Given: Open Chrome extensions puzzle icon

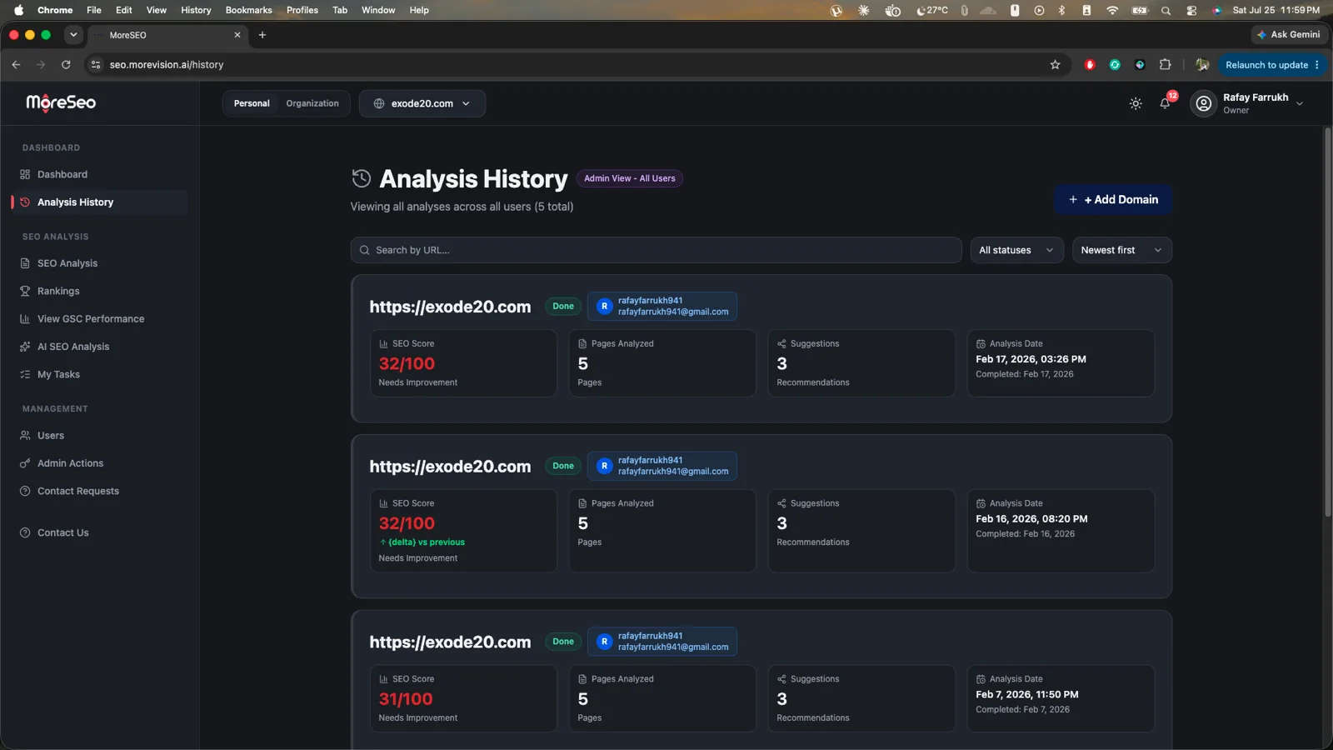Looking at the screenshot, I should [x=1165, y=64].
